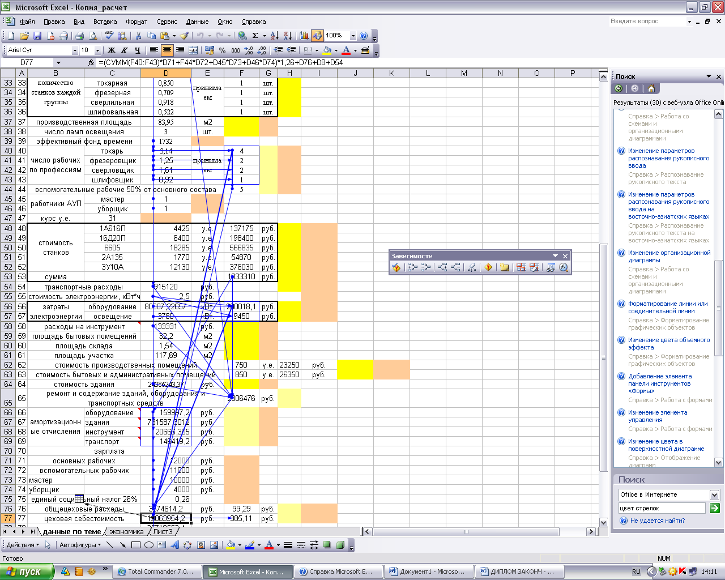The image size is (725, 580).
Task: Open Действия drawing menu
Action: point(23,545)
